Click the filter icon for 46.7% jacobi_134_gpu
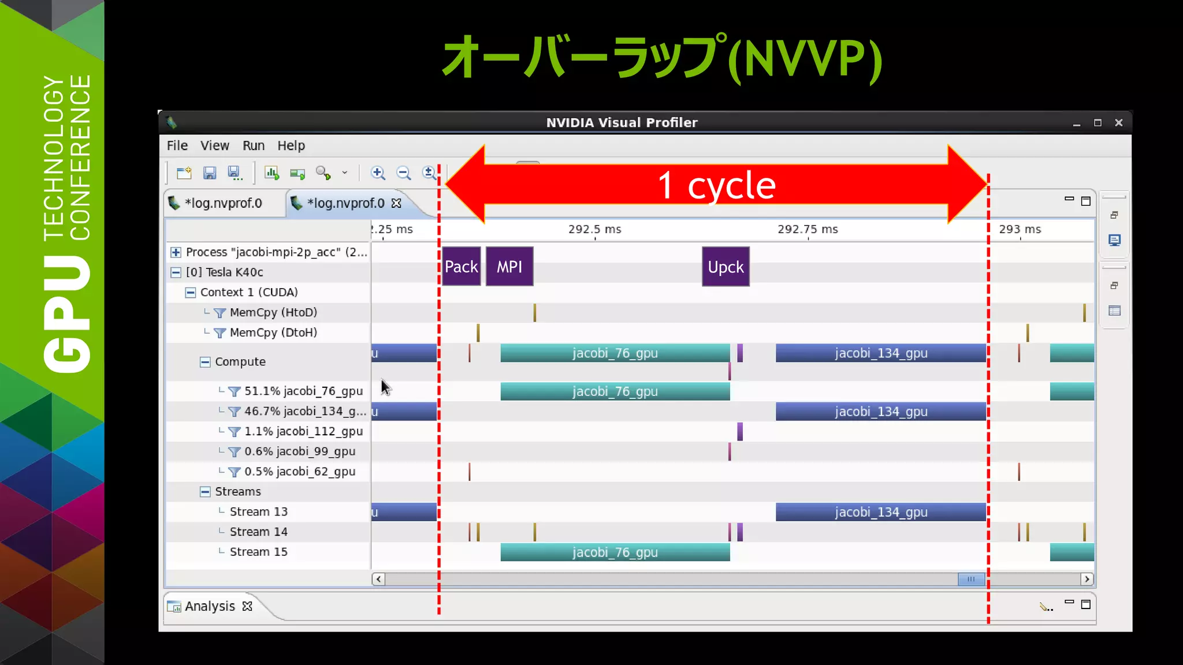 [234, 412]
